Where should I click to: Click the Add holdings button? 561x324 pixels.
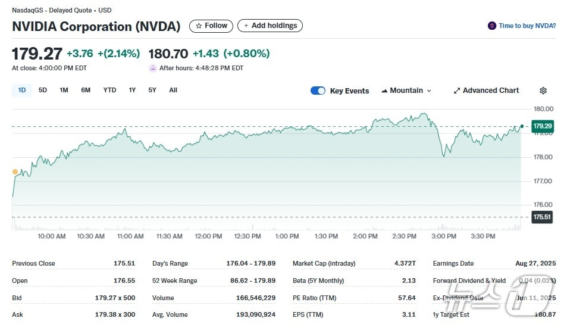(x=270, y=26)
